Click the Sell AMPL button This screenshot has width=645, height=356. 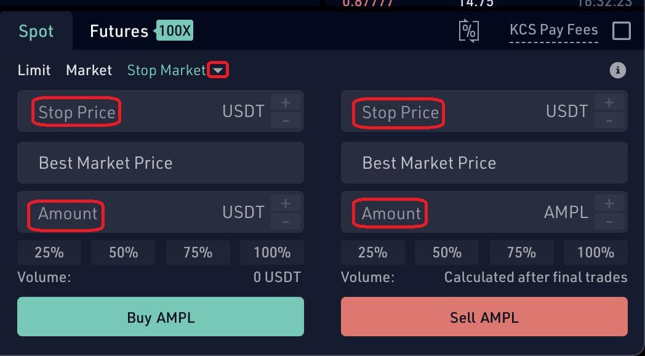click(x=484, y=317)
